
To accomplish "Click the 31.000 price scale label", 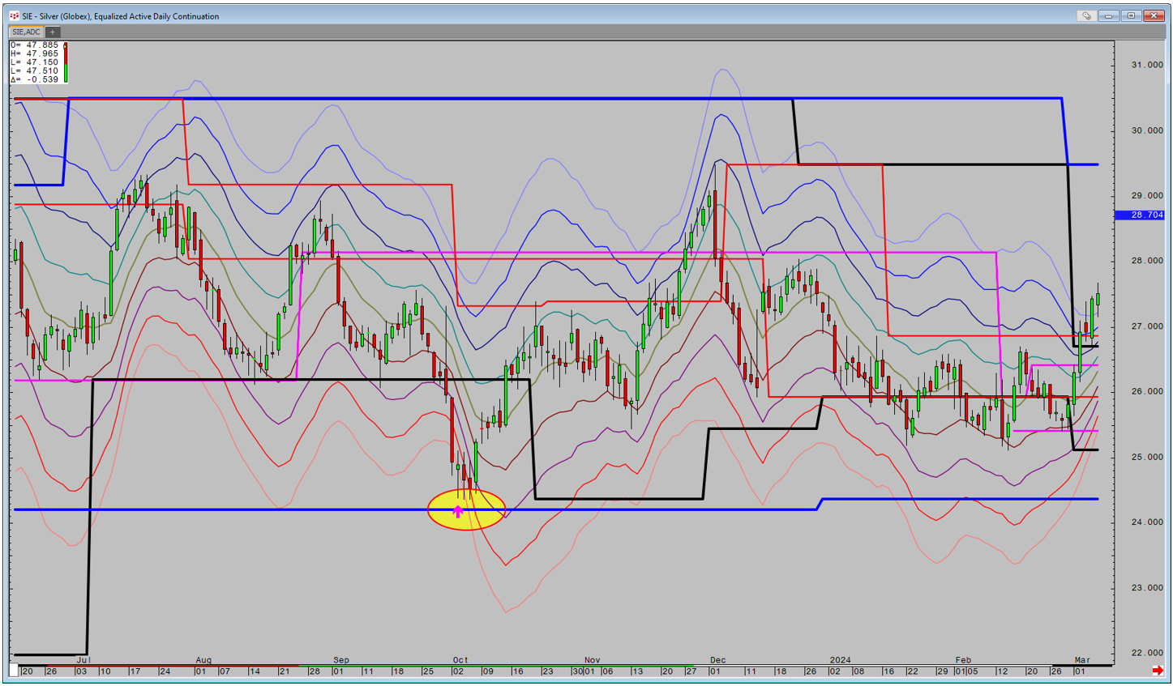I will (1146, 66).
